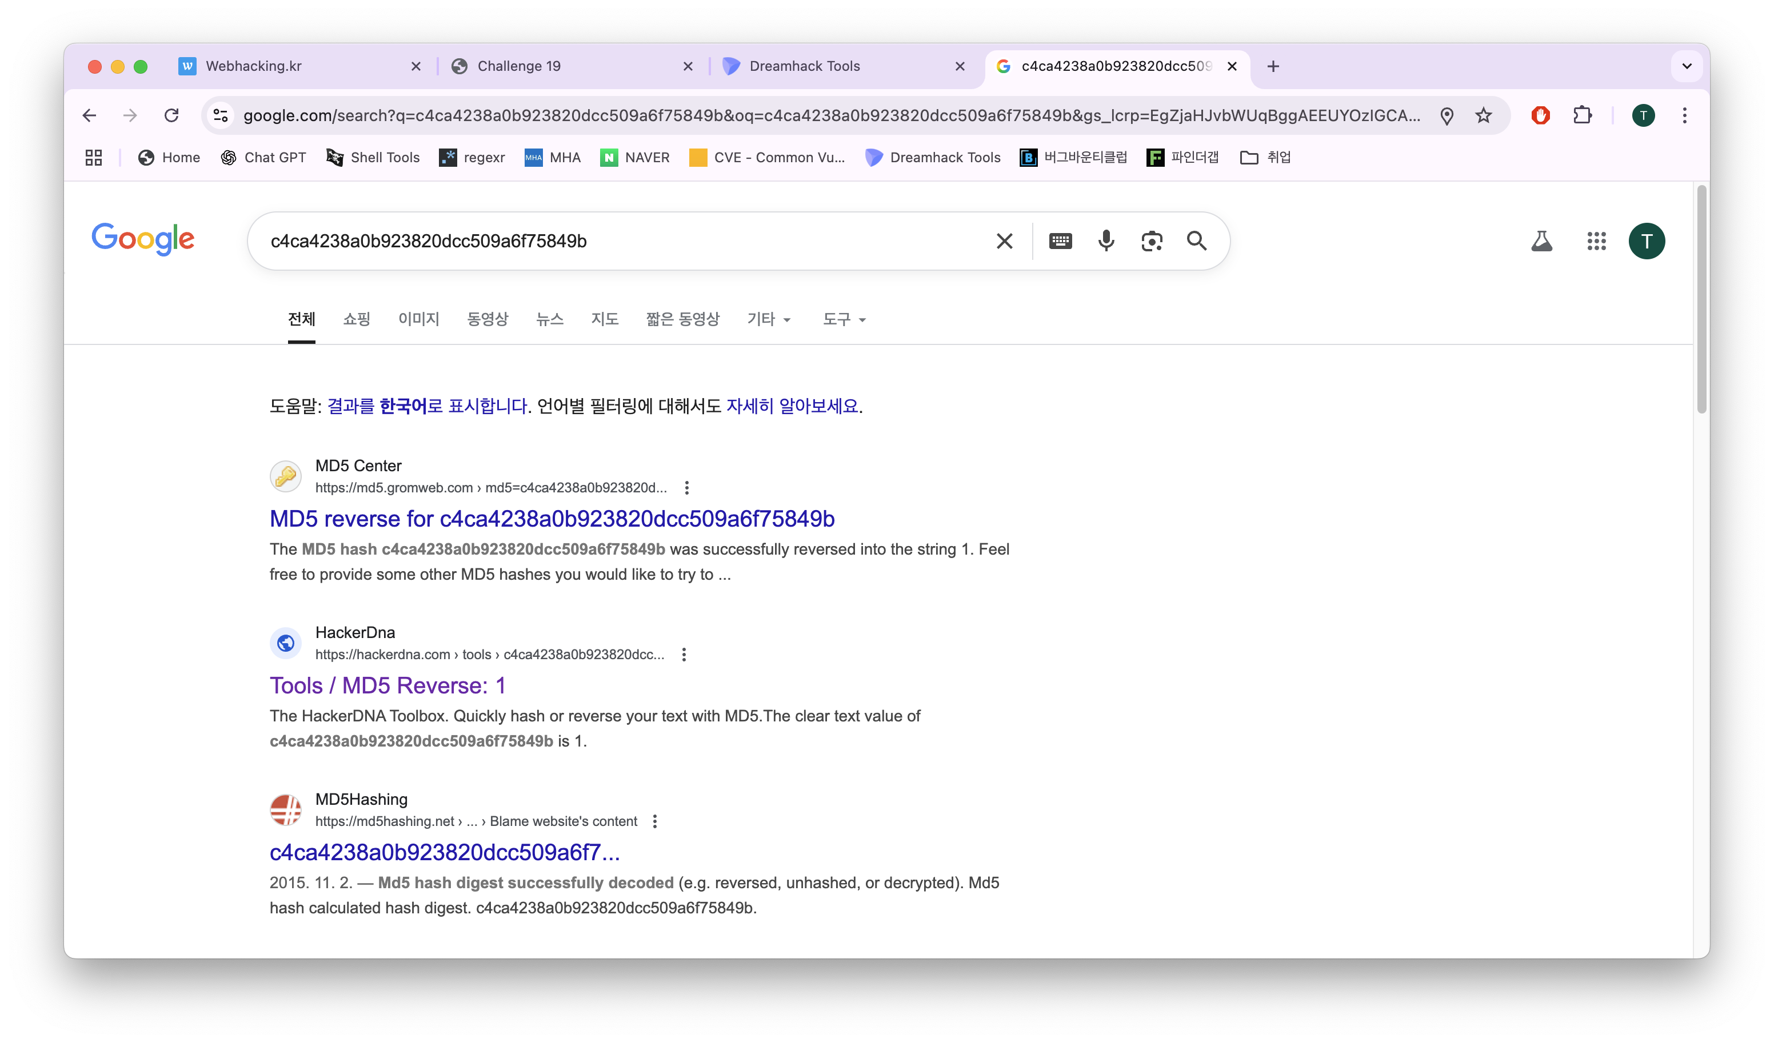
Task: Open the MD5 reverse result link
Action: (x=552, y=519)
